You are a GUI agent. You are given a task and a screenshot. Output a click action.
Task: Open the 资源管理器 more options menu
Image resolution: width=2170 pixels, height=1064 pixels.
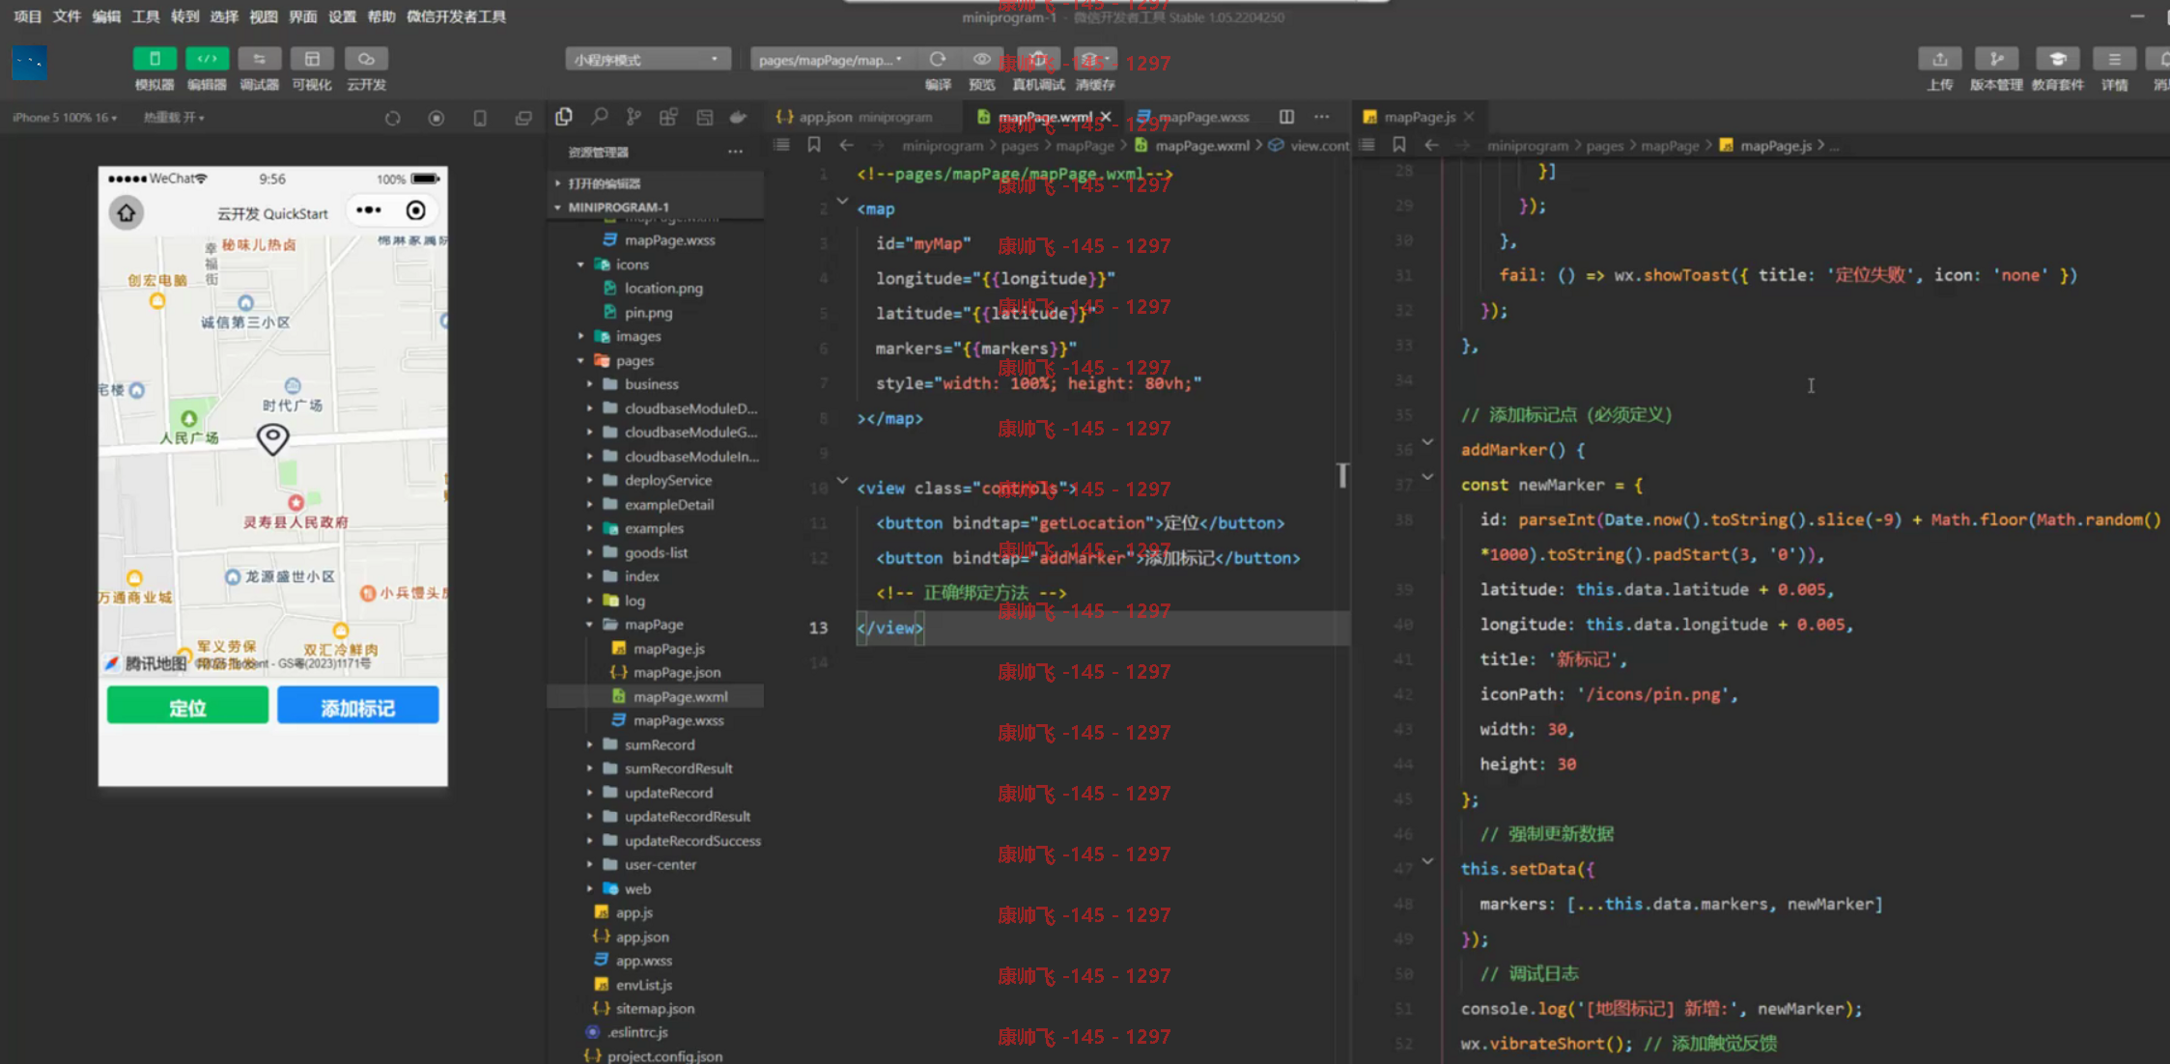tap(735, 152)
